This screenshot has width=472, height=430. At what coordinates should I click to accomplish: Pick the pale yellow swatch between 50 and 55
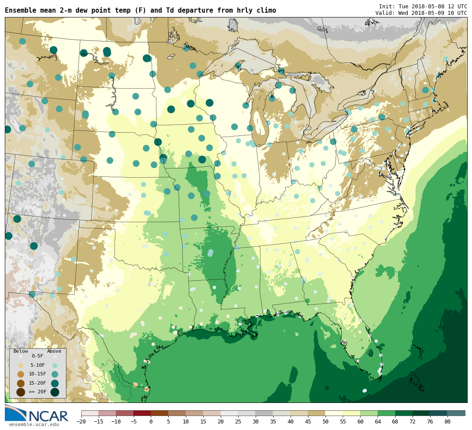point(334,413)
